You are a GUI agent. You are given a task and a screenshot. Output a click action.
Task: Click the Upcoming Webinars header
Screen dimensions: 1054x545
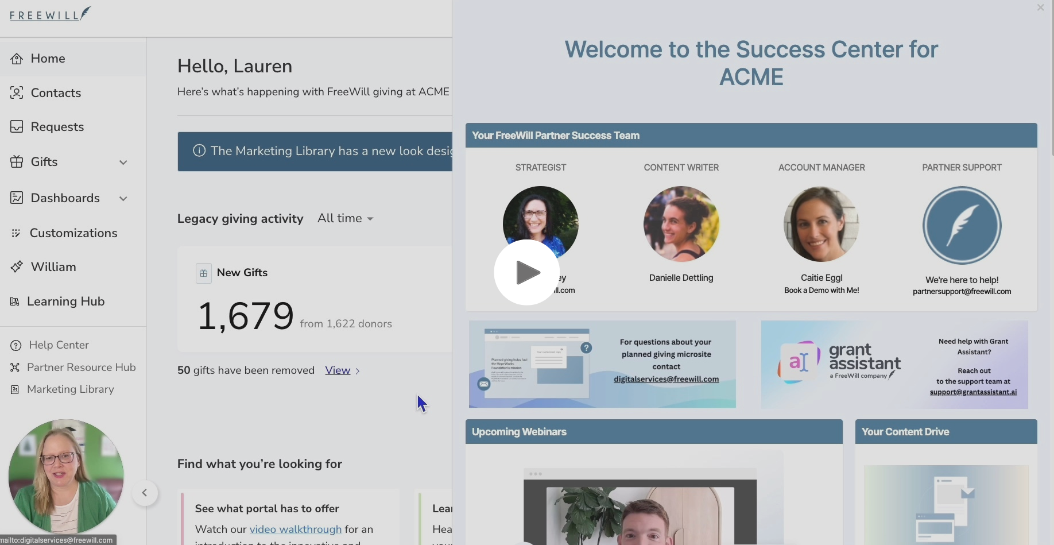point(654,432)
